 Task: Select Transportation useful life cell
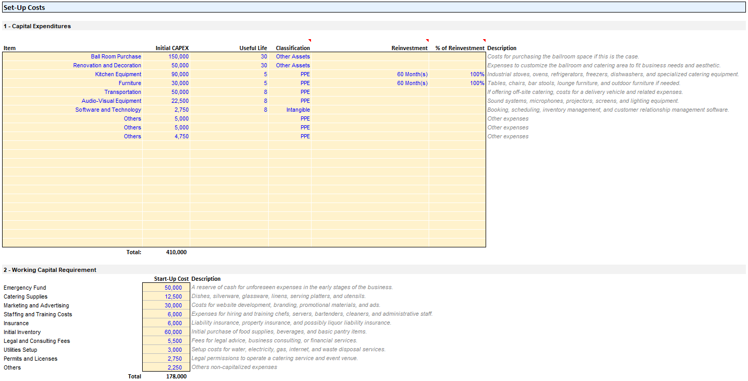[x=265, y=92]
